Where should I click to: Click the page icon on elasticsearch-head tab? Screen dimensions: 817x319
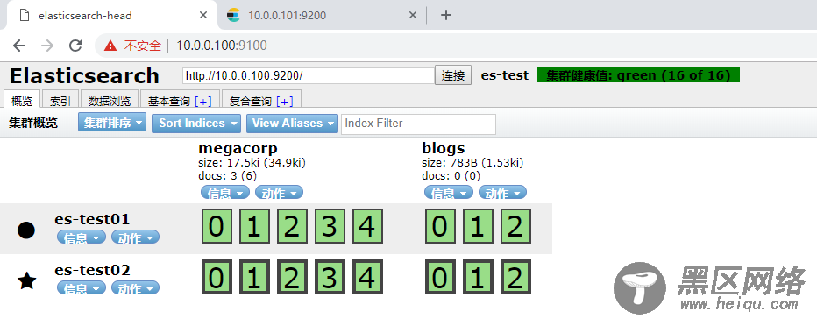(x=24, y=15)
